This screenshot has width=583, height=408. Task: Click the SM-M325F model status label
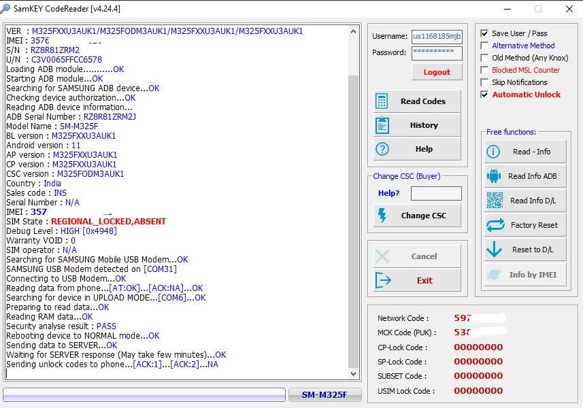324,394
